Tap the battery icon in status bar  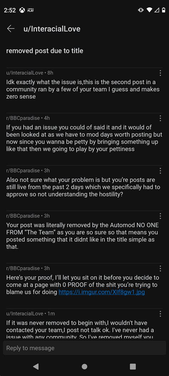coord(164,10)
